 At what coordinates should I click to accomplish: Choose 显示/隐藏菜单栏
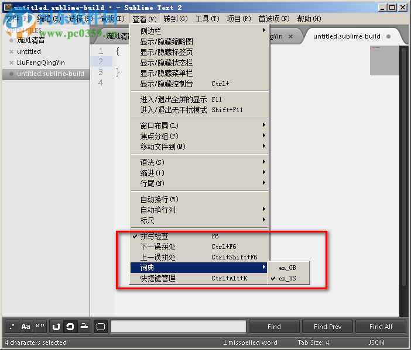coord(199,73)
